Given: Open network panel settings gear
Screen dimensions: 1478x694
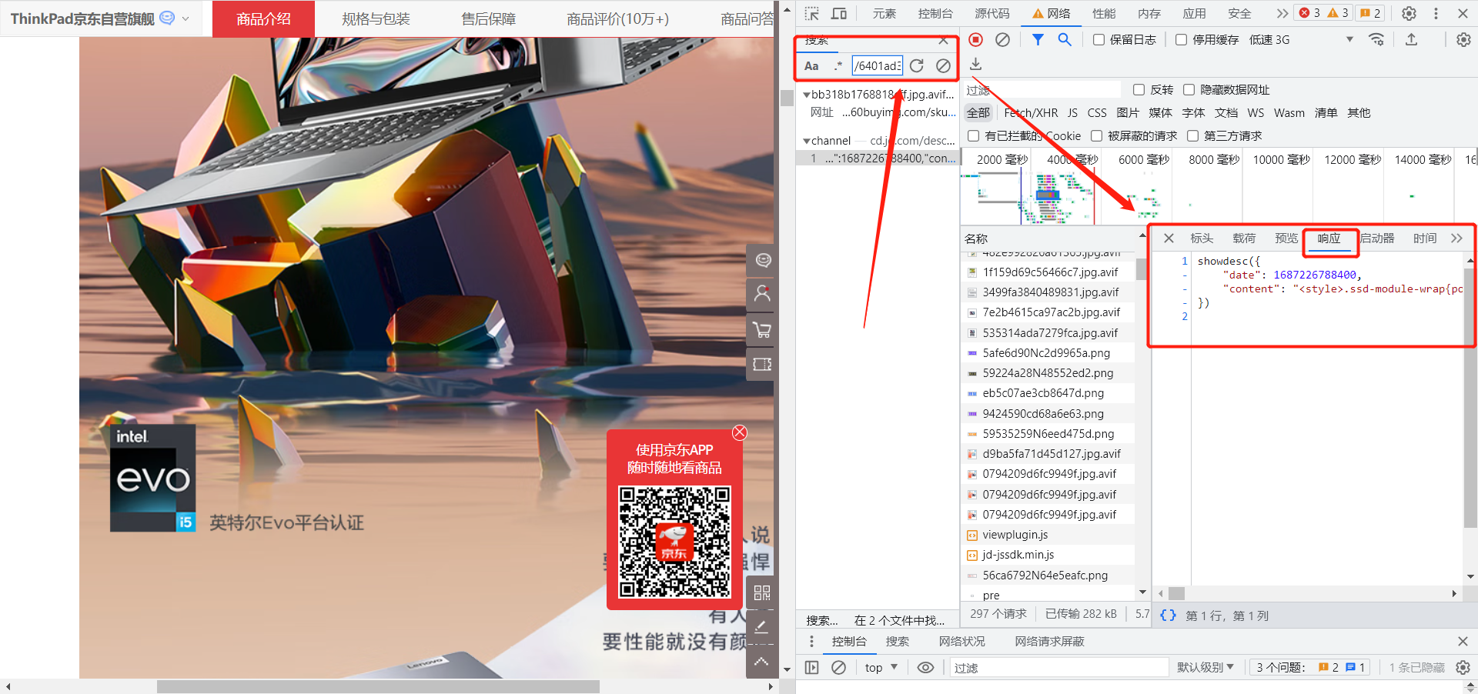Looking at the screenshot, I should click(x=1463, y=39).
